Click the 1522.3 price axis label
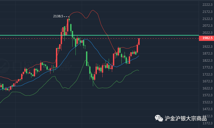This screenshot has width=214, height=128. [x=207, y=102]
